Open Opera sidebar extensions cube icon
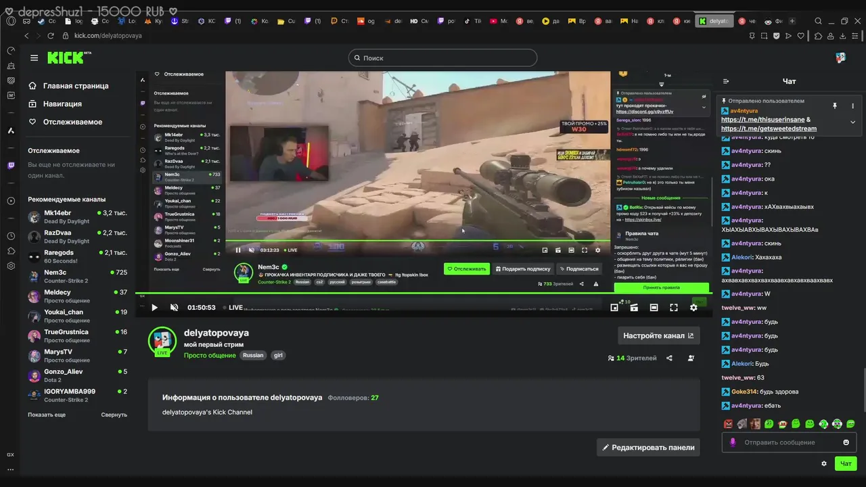The width and height of the screenshot is (866, 487). coord(11,251)
